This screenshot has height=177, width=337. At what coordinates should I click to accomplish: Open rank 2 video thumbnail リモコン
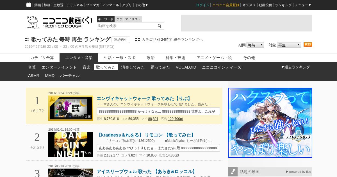point(71,145)
